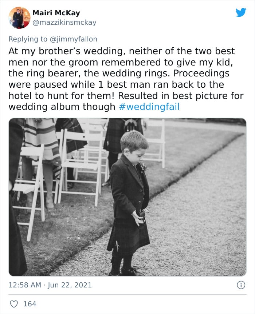Viewport: 255px width, 314px height.
Task: Open Mairi McKay's profile avatar
Action: point(19,17)
